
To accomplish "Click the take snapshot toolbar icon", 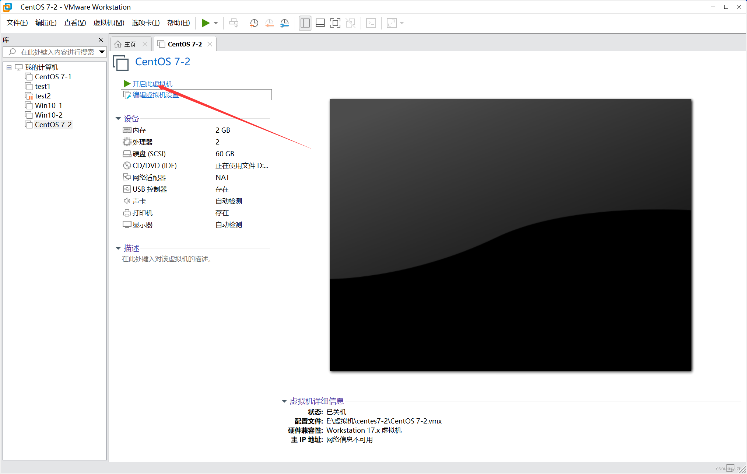I will click(254, 23).
